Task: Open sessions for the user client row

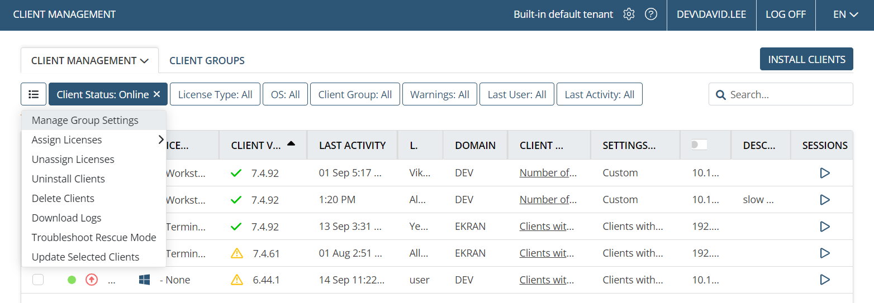Action: 825,280
